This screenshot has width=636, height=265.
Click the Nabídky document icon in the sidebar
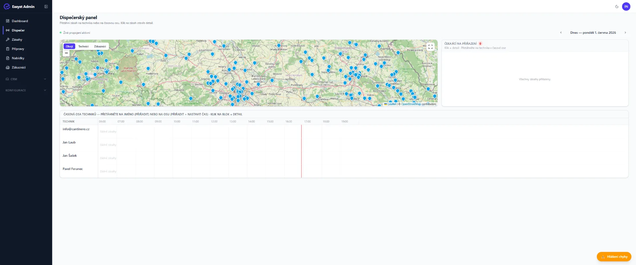tap(8, 58)
